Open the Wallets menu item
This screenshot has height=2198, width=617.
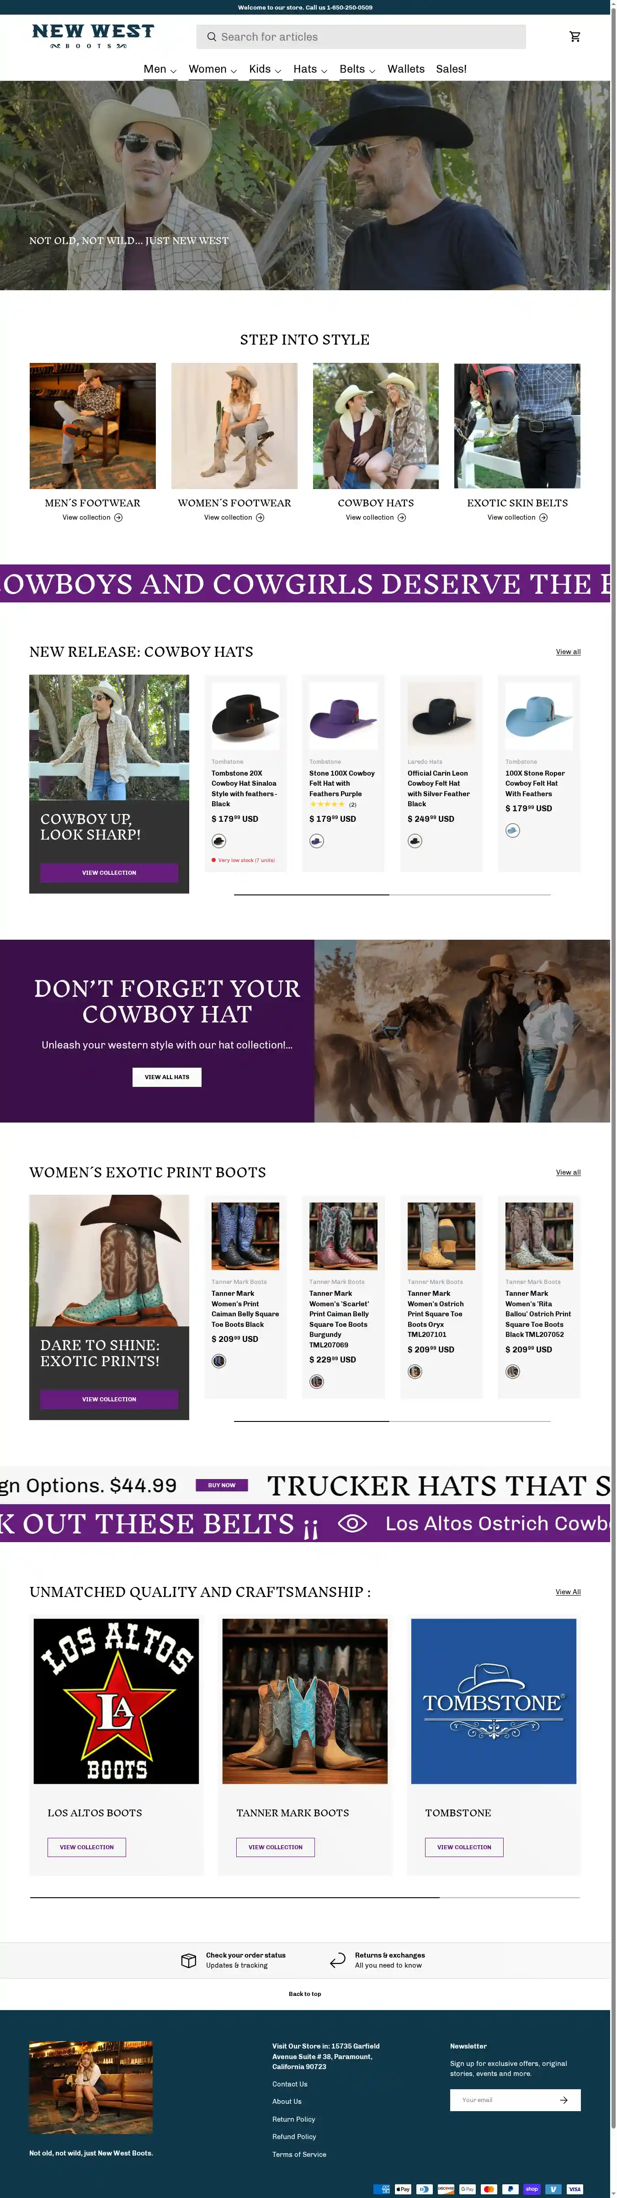click(x=406, y=69)
